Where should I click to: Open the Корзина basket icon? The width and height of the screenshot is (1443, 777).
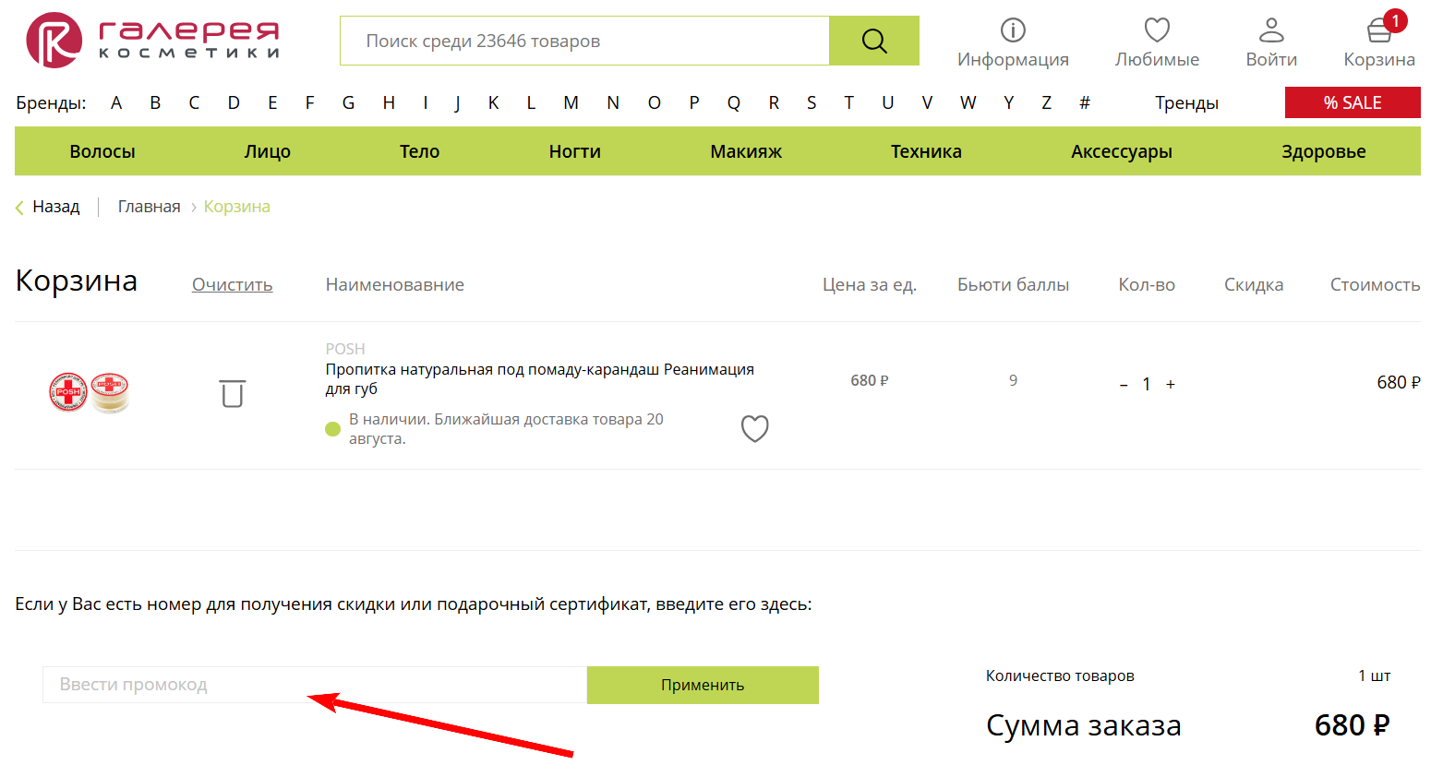pyautogui.click(x=1378, y=31)
